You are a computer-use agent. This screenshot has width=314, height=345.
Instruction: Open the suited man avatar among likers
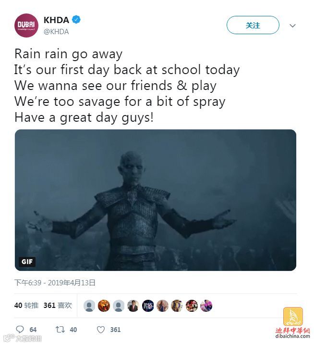133,306
